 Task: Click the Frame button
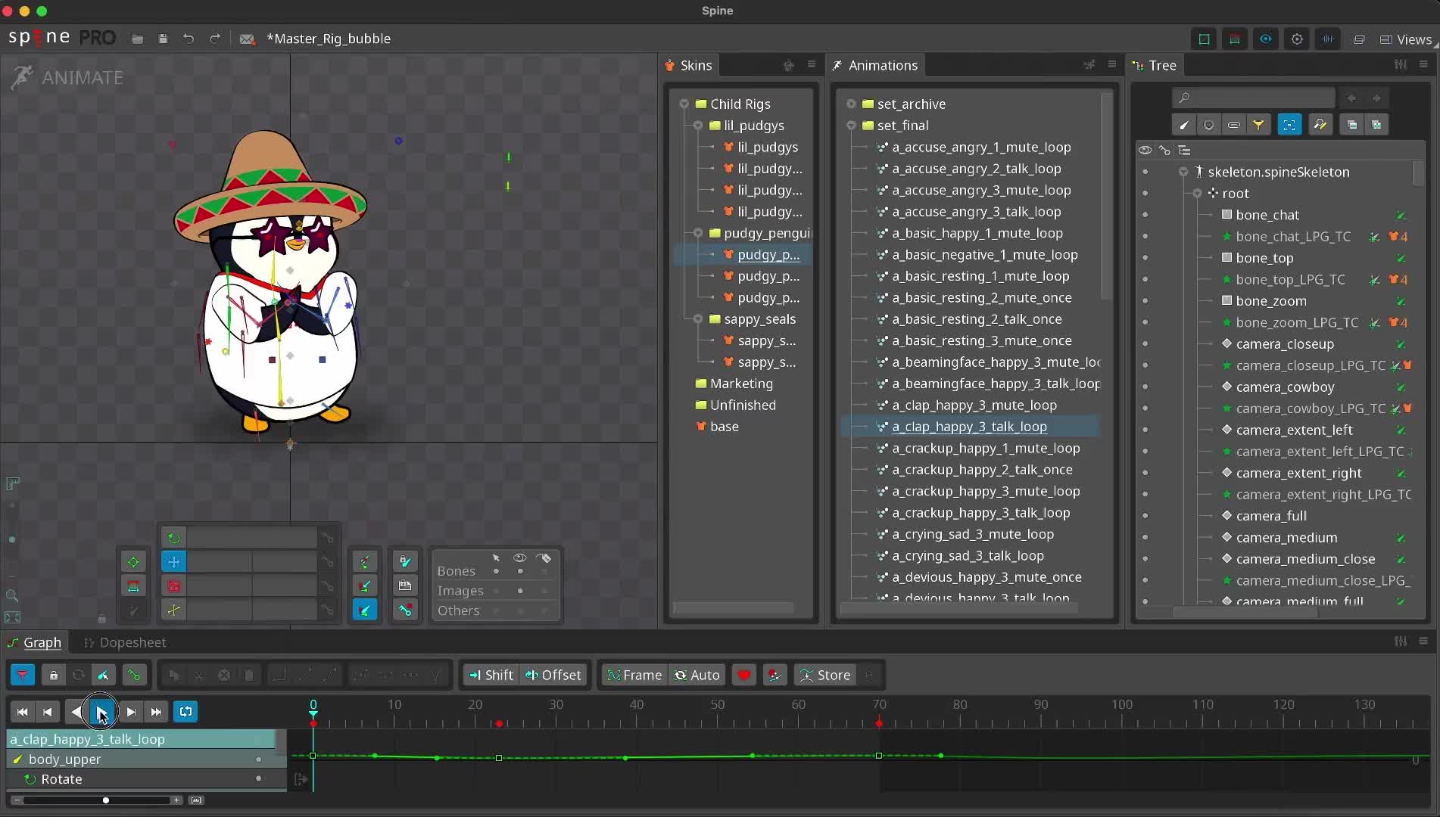pos(634,675)
